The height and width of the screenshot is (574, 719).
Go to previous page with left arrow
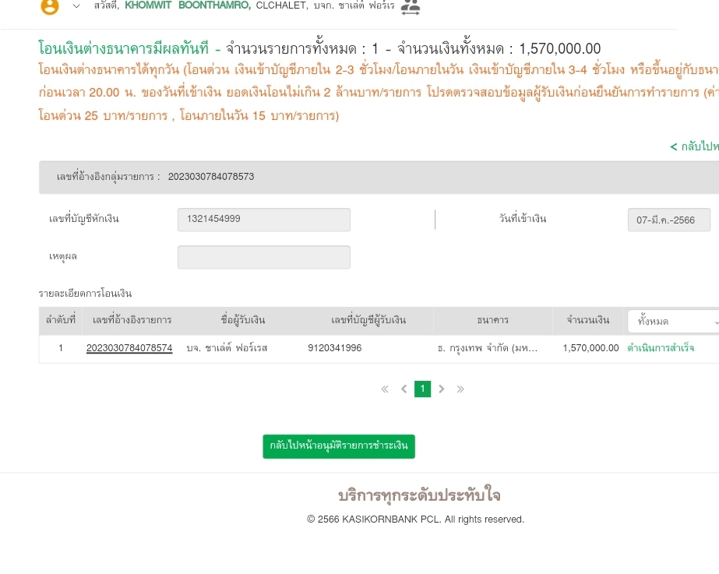(x=404, y=389)
